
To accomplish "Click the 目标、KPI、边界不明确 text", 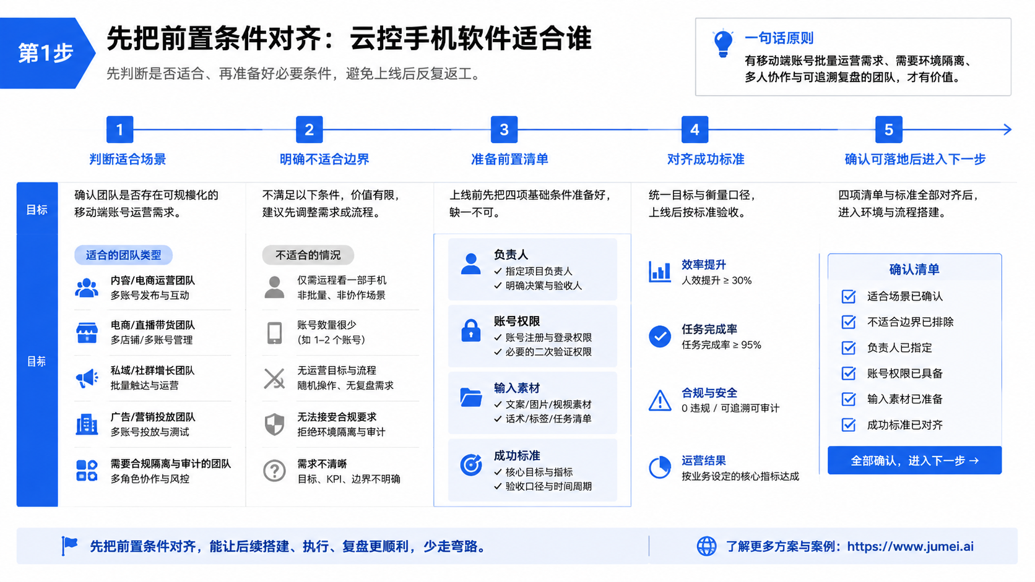I will tap(349, 479).
